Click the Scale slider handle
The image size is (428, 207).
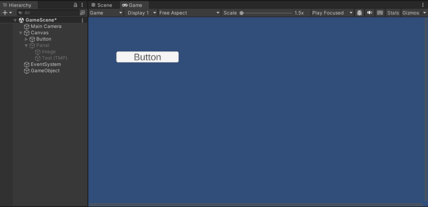pos(242,13)
